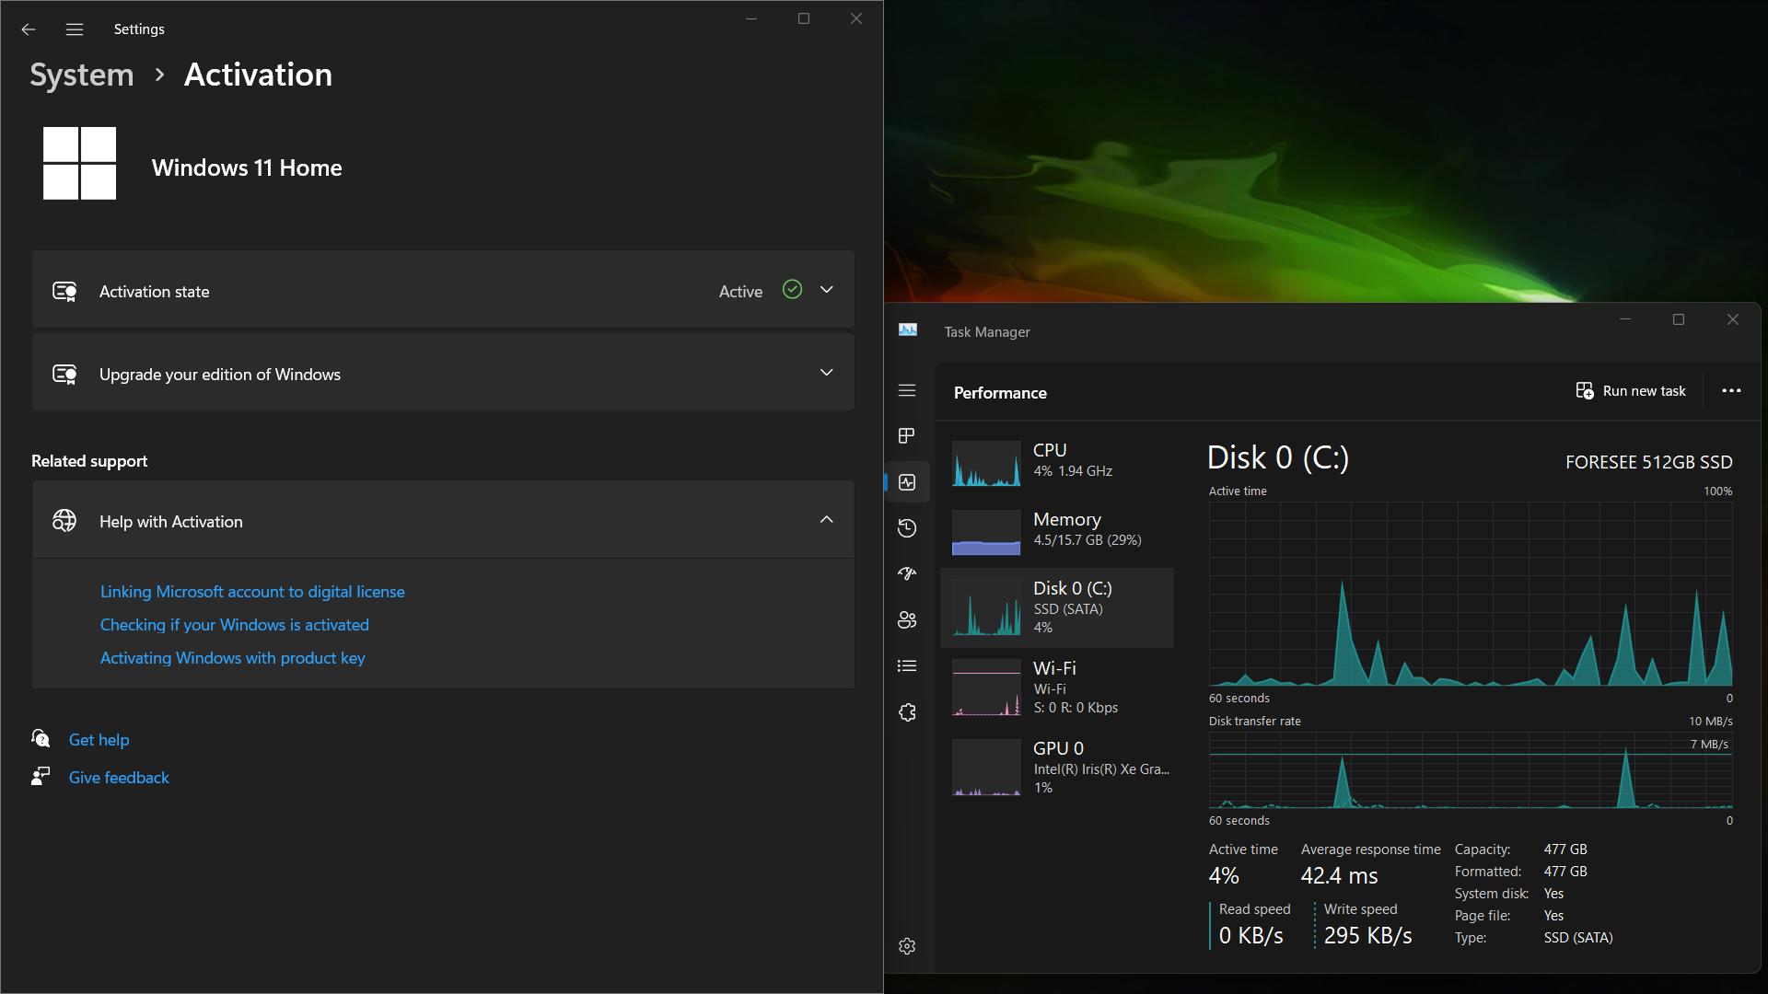Open Linking Microsoft account to digital license

(252, 592)
